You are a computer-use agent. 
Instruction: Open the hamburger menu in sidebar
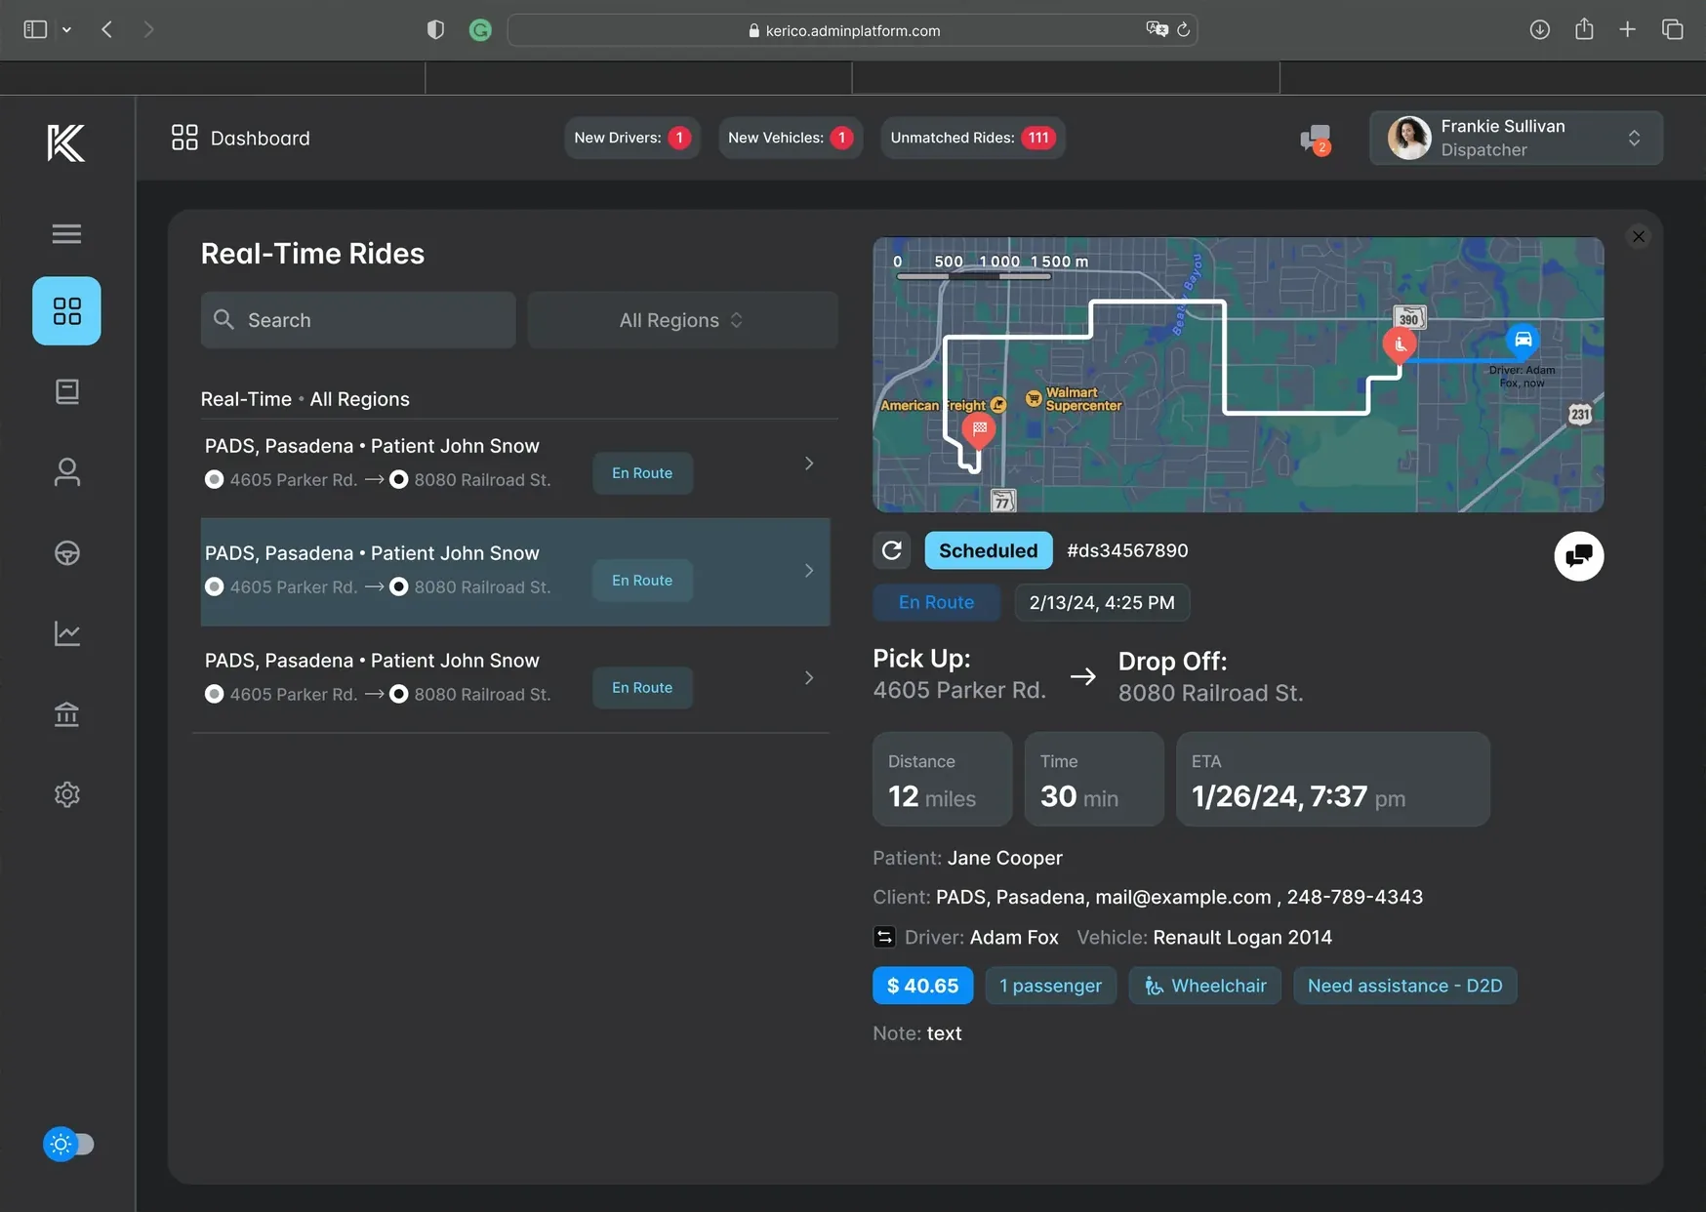pyautogui.click(x=66, y=233)
